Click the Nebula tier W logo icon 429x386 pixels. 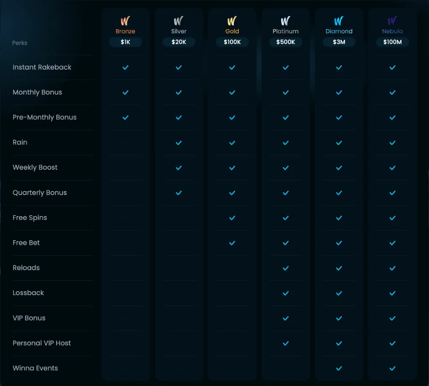pyautogui.click(x=392, y=21)
